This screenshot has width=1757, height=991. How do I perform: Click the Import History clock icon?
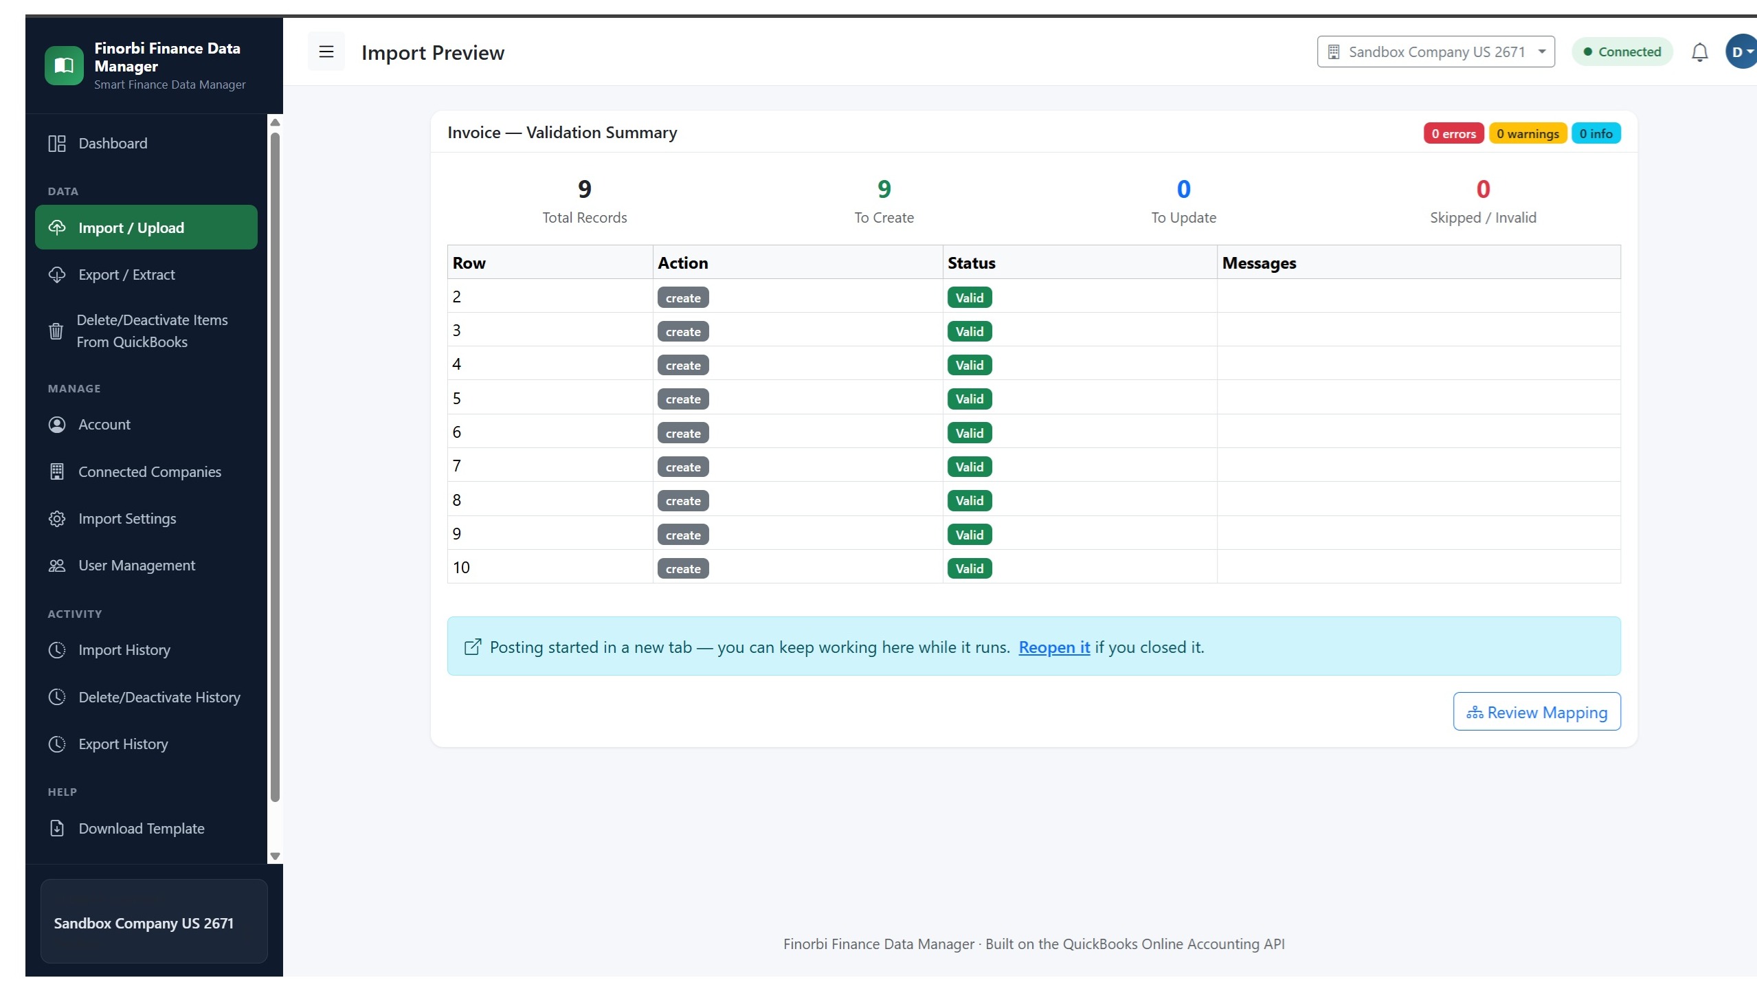pyautogui.click(x=57, y=650)
